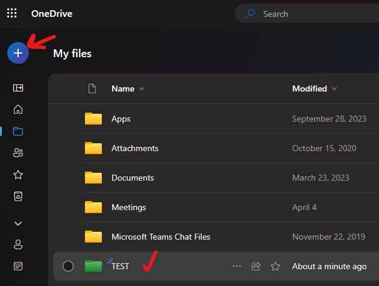The height and width of the screenshot is (286, 379).
Task: Favorite the TEST folder with star
Action: click(x=275, y=266)
